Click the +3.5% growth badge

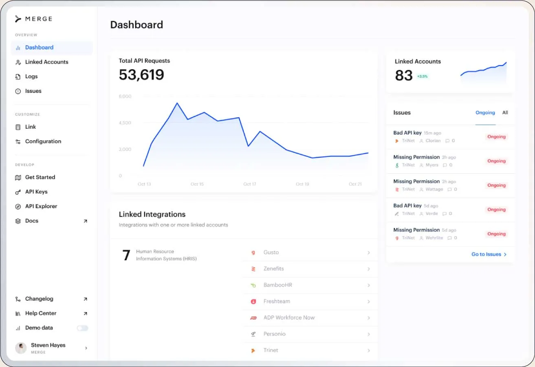click(422, 77)
